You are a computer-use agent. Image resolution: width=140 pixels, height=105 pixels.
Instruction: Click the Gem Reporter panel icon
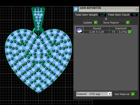pos(76,9)
